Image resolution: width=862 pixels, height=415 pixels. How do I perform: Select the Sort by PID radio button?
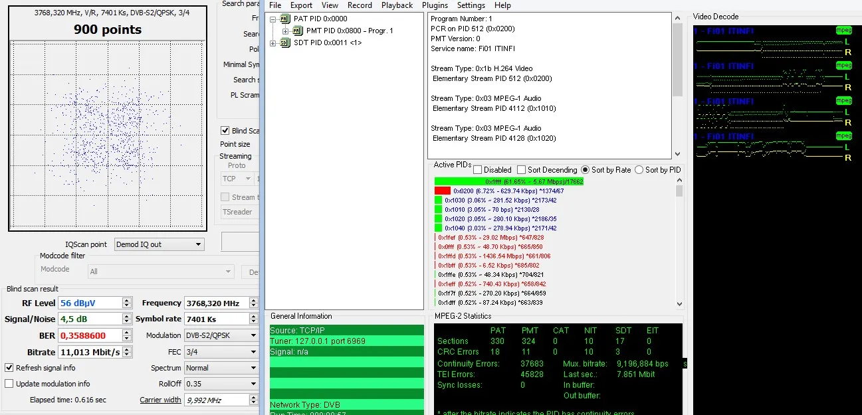point(639,170)
